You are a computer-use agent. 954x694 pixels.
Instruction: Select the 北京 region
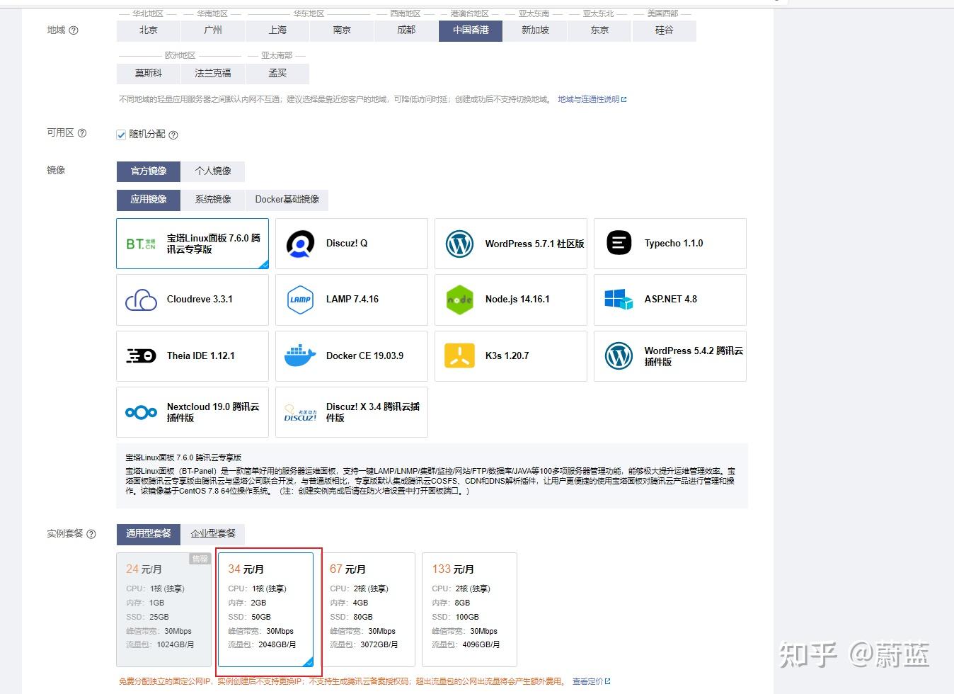(149, 30)
